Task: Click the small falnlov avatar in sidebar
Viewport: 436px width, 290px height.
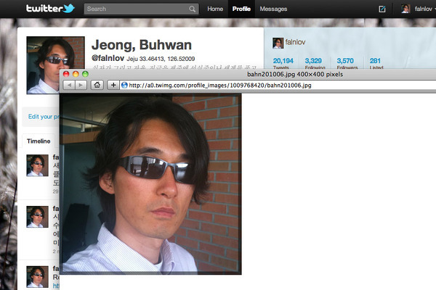Action: (x=278, y=43)
